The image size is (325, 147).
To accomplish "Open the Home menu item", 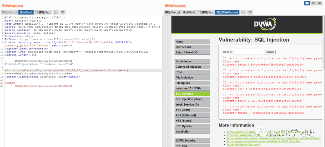I will (192, 42).
